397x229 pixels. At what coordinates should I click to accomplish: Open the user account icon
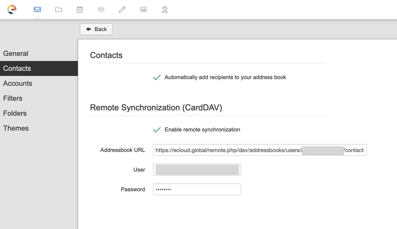(x=165, y=9)
